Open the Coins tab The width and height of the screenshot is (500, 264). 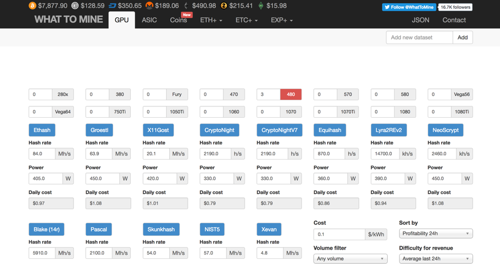click(178, 20)
